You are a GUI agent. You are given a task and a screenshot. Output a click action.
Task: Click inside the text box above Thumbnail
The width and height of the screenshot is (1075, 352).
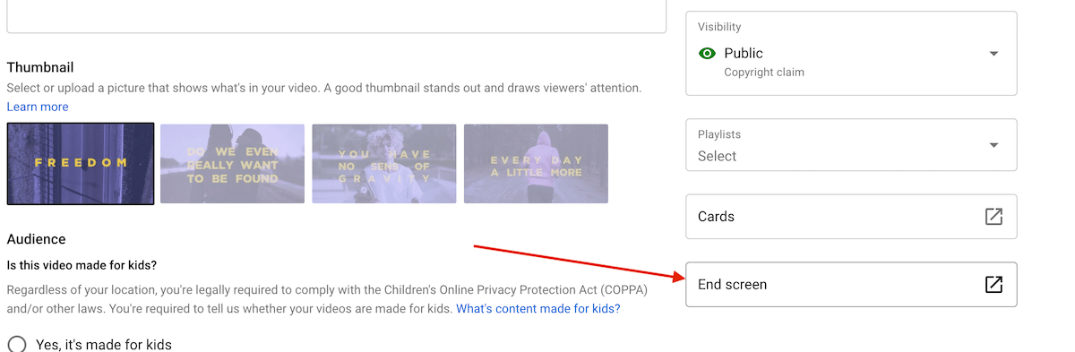tap(337, 16)
